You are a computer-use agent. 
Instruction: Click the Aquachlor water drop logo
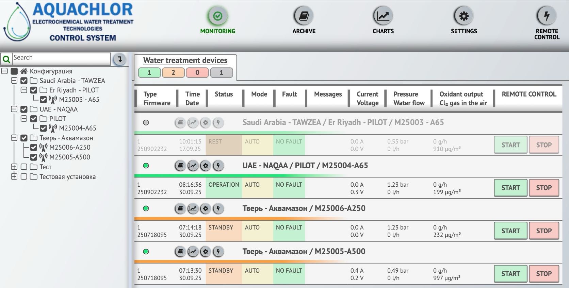click(17, 22)
